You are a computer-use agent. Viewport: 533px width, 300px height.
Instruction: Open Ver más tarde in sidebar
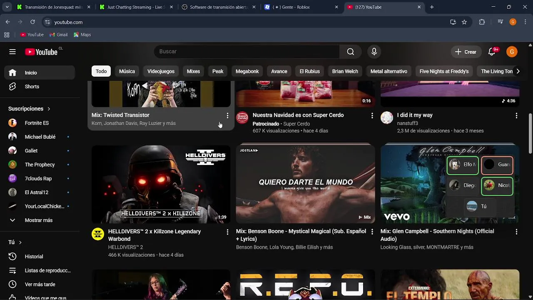40,285
